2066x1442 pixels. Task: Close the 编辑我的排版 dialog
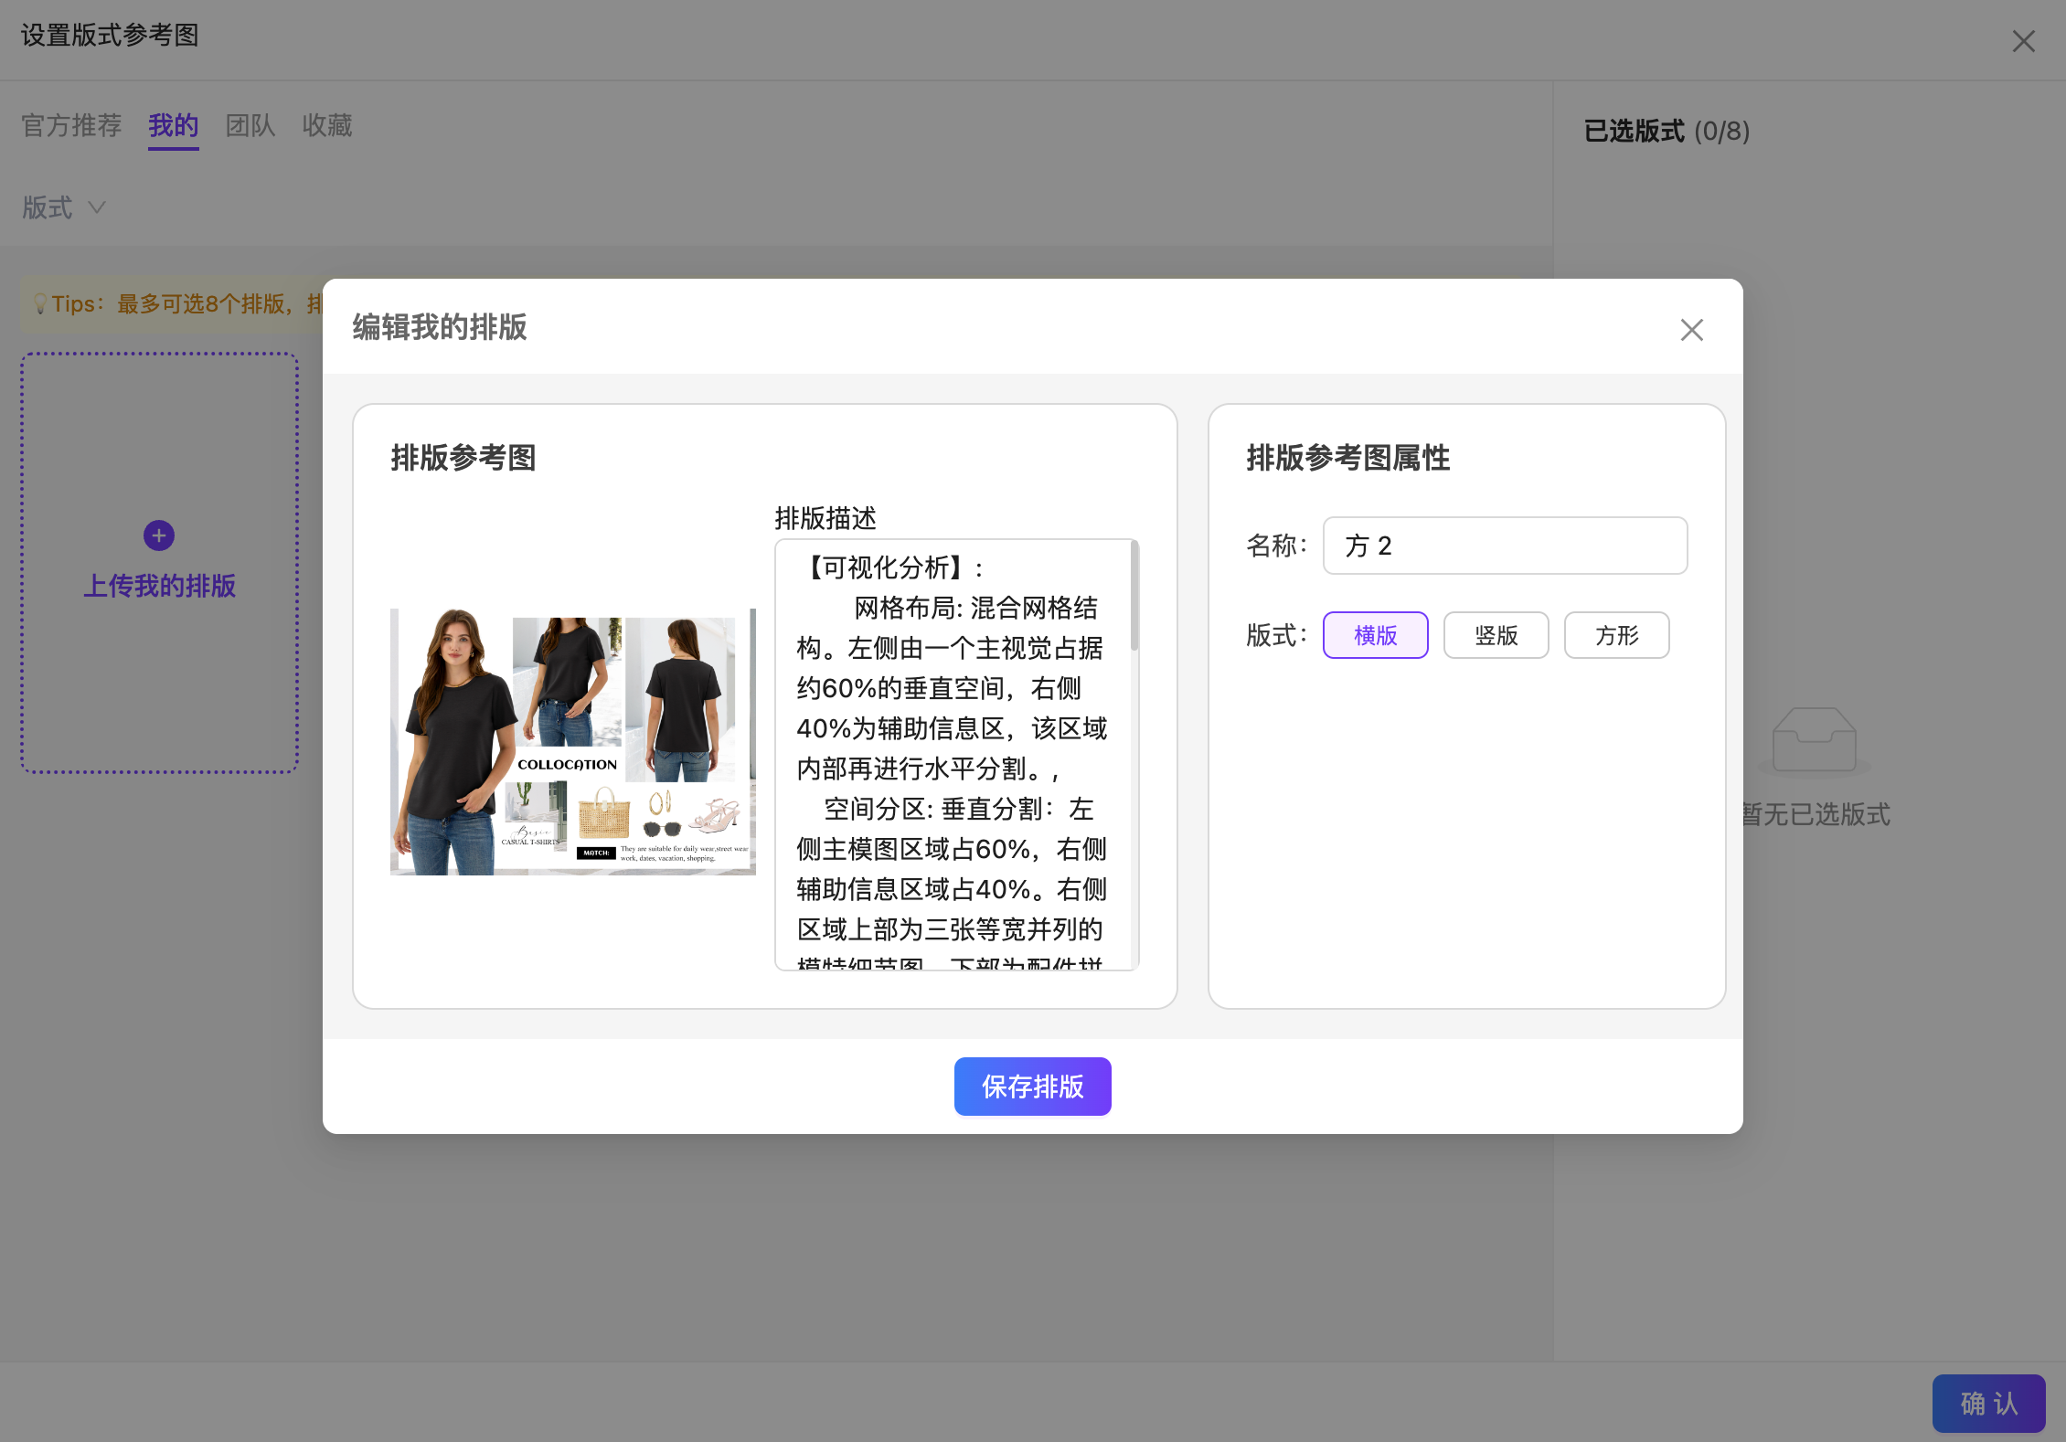click(x=1691, y=330)
